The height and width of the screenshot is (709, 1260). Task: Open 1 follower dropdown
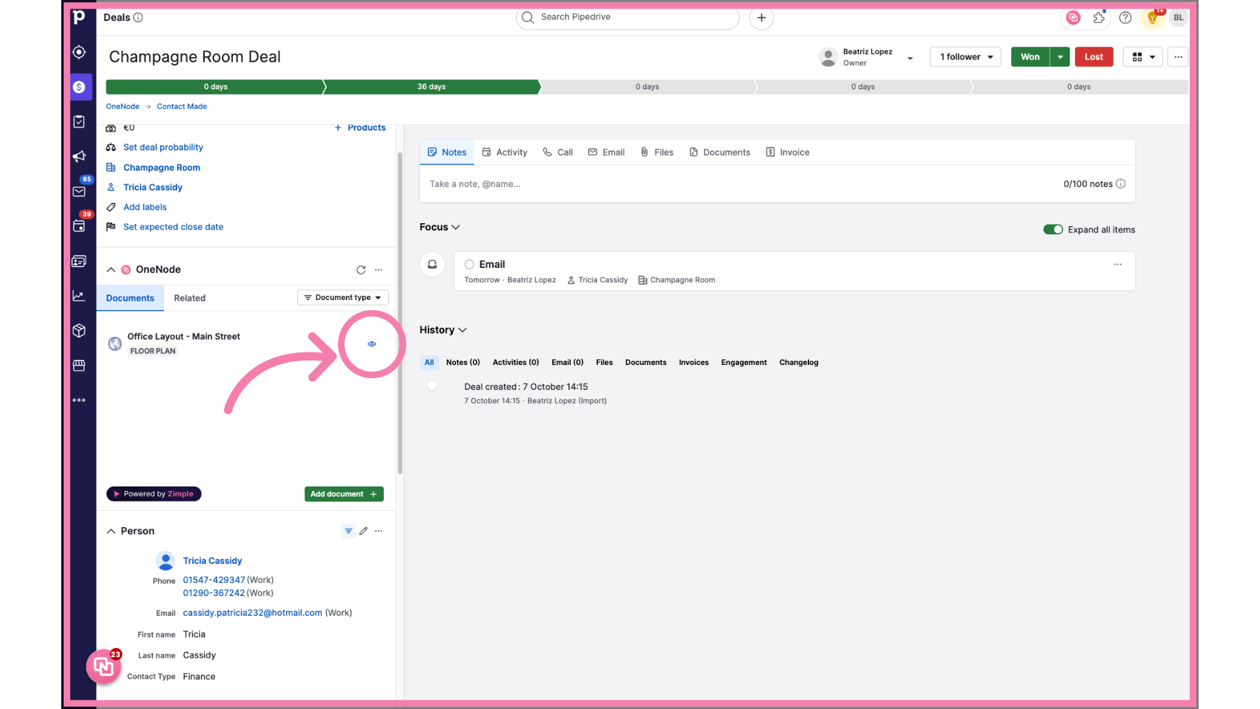pyautogui.click(x=965, y=57)
